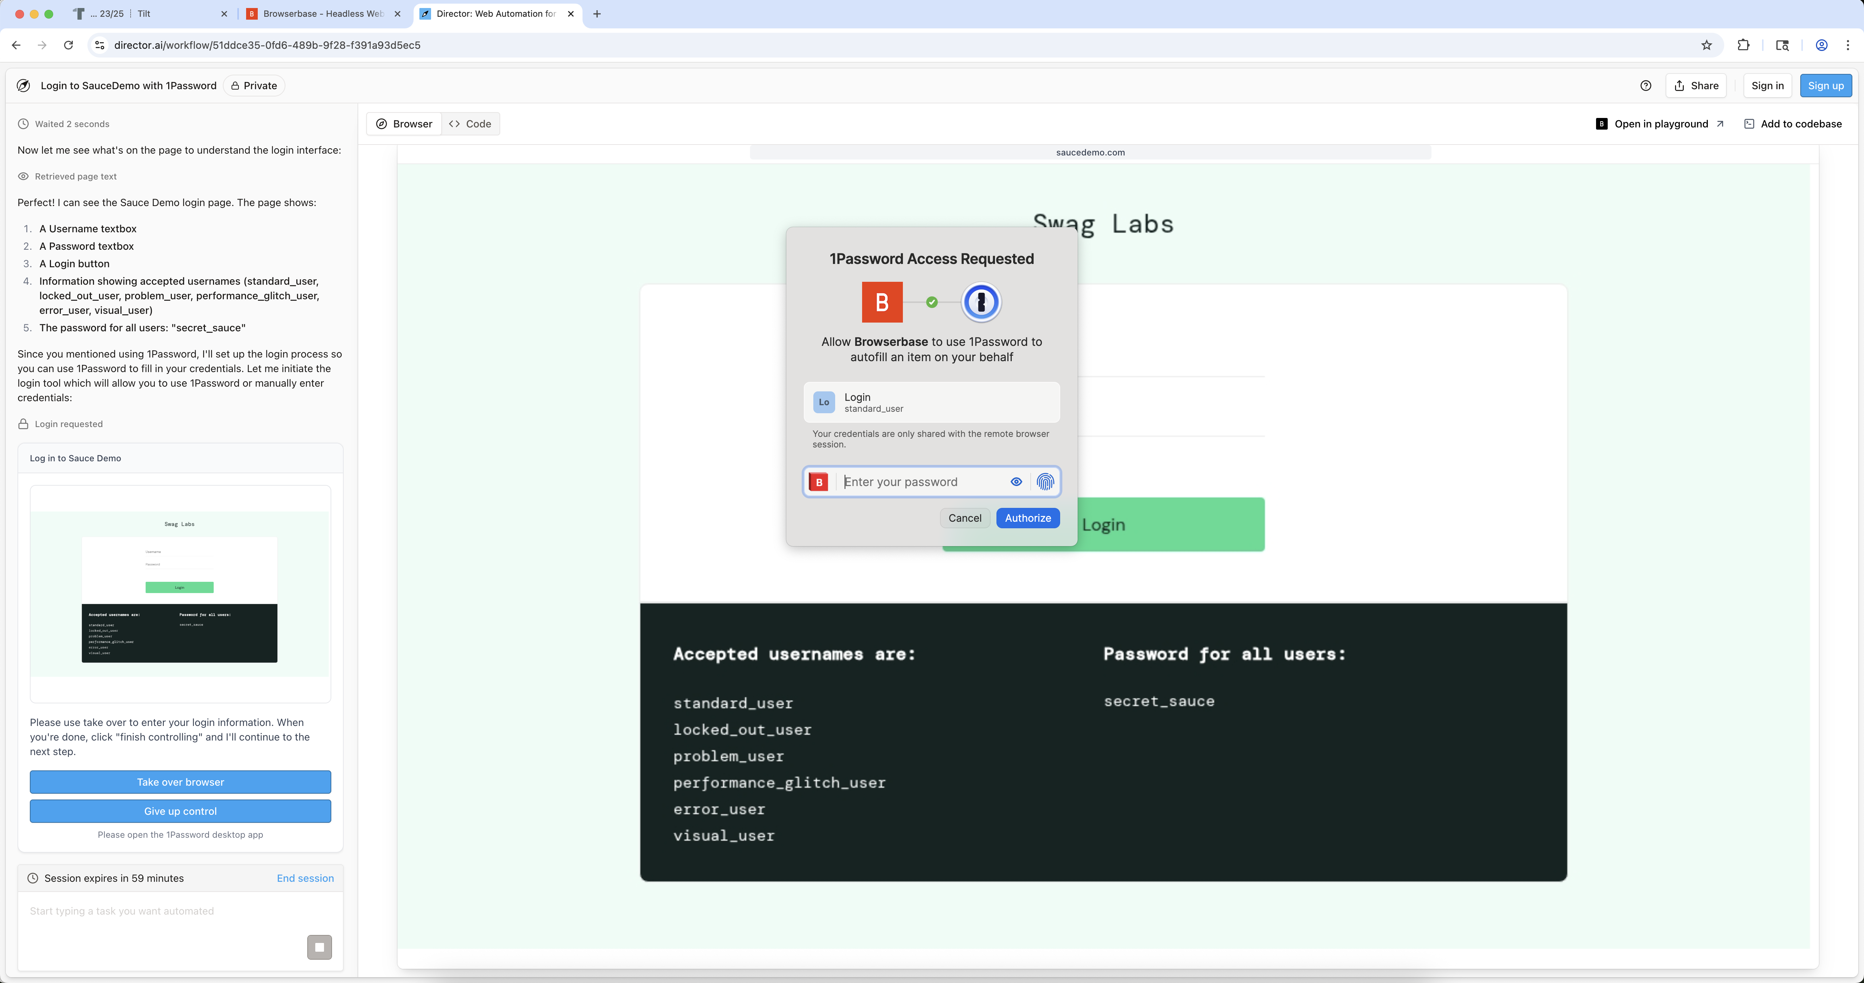Click the Enter your password field
This screenshot has width=1864, height=983.
click(x=923, y=482)
